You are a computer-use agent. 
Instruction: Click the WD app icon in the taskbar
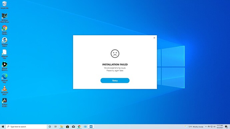(91, 127)
